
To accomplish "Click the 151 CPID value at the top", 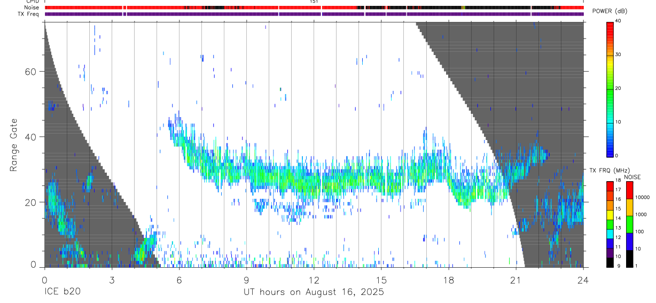I will click(314, 2).
